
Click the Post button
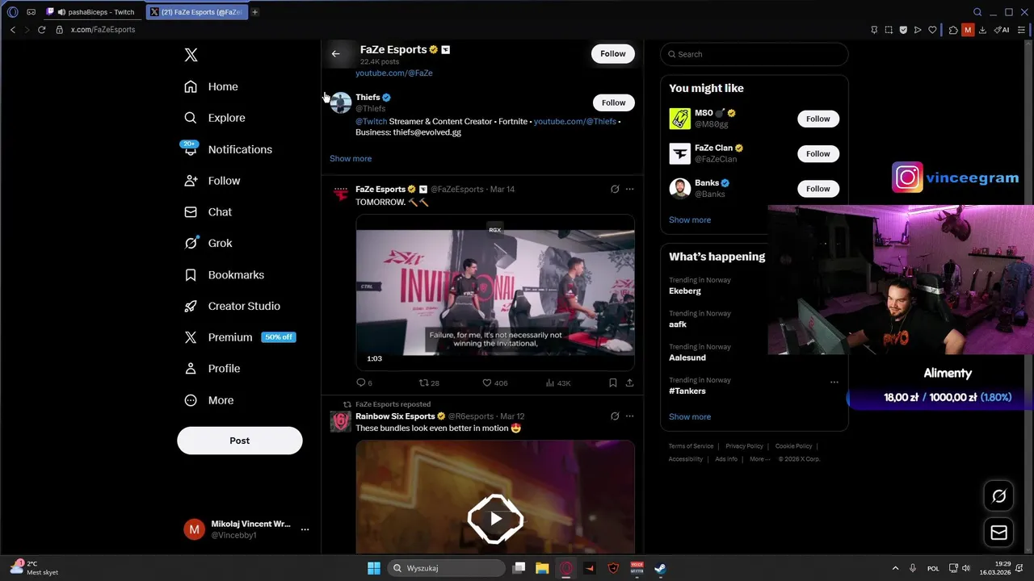(239, 441)
